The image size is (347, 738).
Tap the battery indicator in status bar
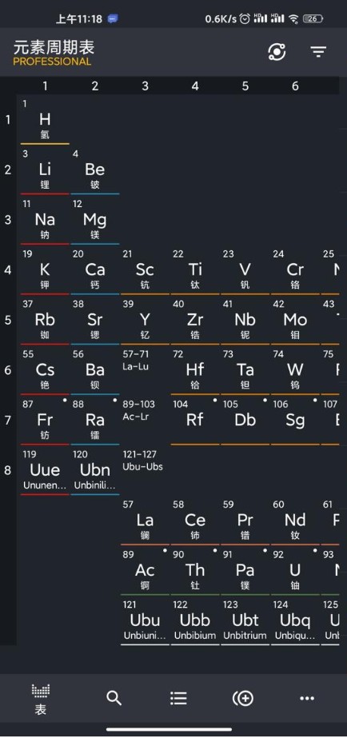tap(313, 19)
